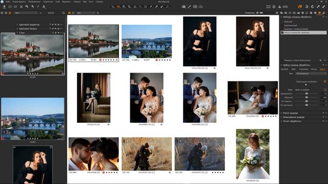This screenshot has width=328, height=184.
Task: Open the Коррекции menu
Action: coord(48,2)
